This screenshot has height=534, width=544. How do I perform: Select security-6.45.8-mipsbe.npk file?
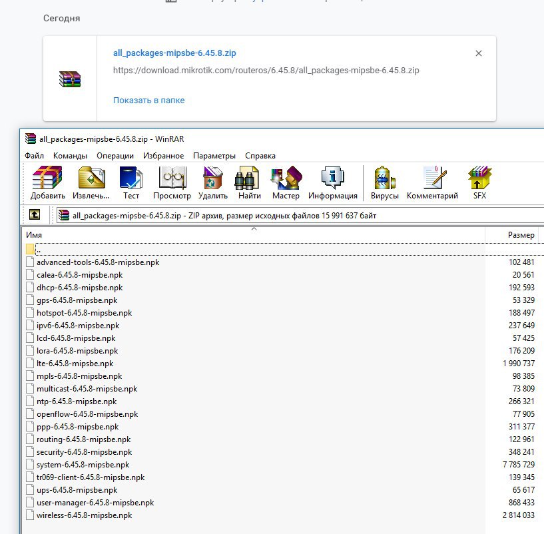(85, 451)
